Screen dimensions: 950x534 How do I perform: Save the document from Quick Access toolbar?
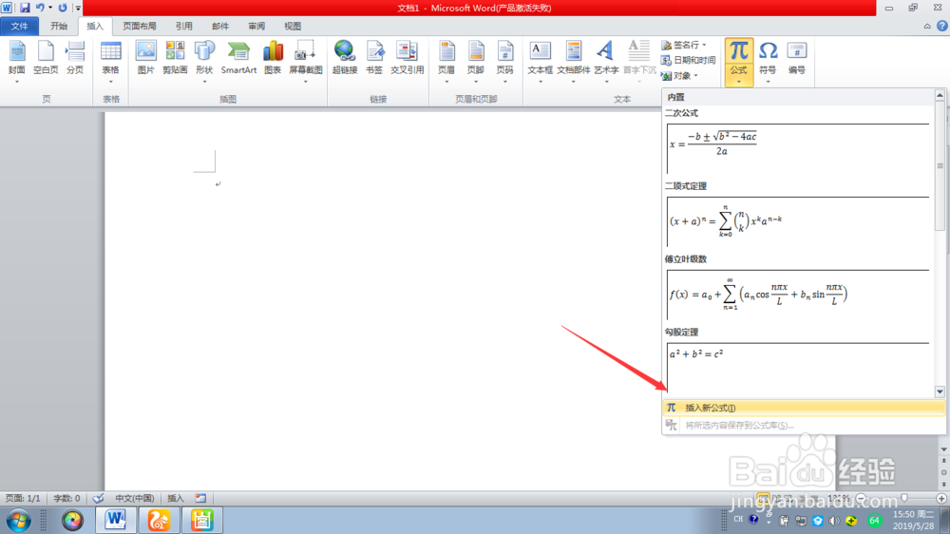[25, 8]
